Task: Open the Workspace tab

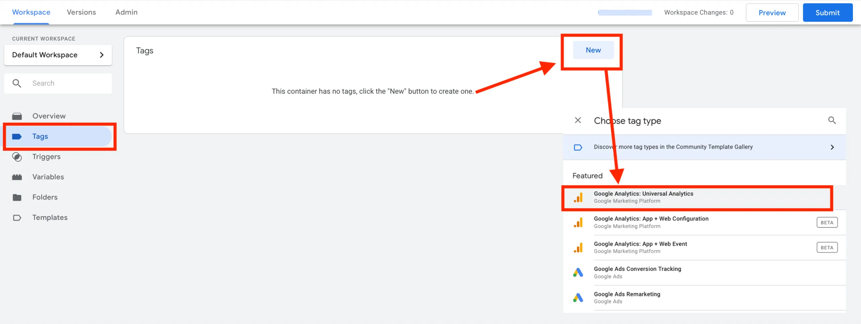Action: coord(31,12)
